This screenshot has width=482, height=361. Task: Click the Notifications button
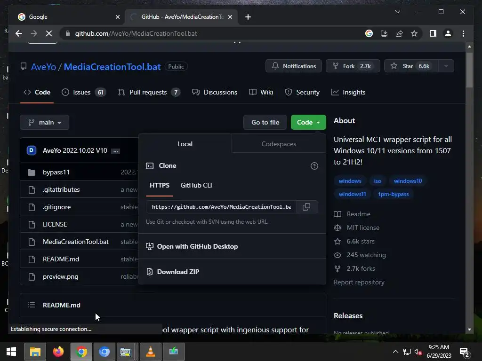click(294, 66)
